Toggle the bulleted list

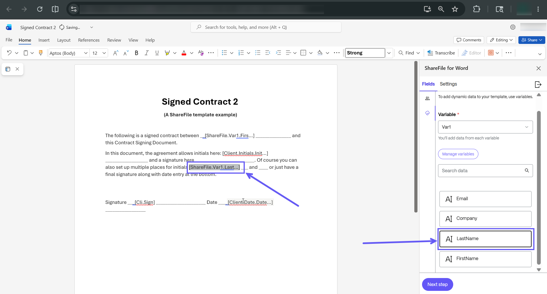point(224,53)
